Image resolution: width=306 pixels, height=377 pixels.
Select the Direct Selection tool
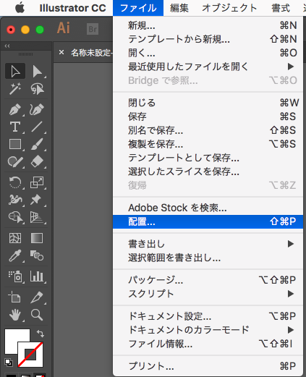37,71
